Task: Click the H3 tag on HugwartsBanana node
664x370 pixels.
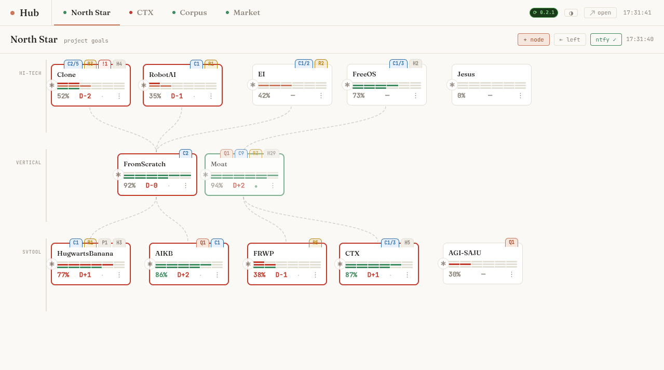Action: [x=119, y=243]
